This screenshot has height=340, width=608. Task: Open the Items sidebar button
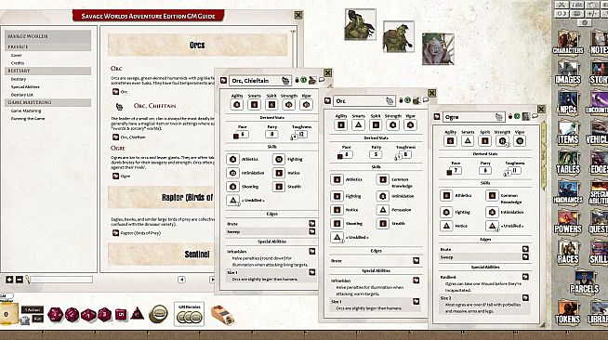point(568,133)
